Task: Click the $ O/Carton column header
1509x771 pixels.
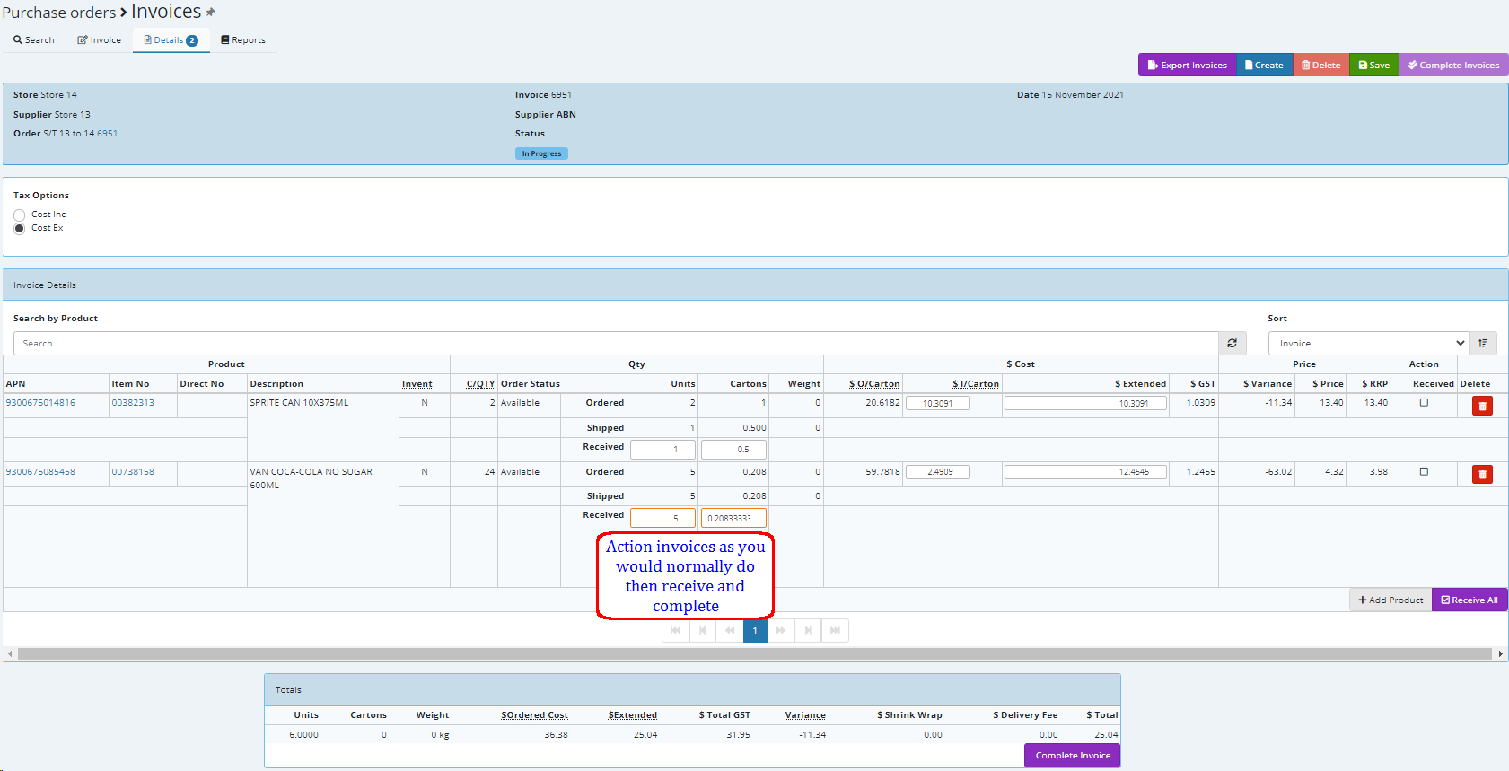Action: 874,384
